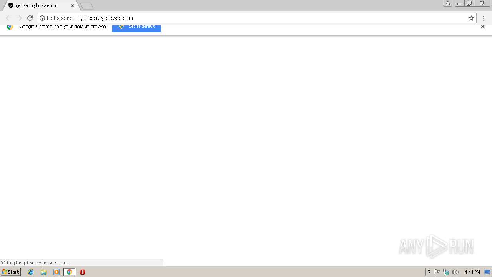This screenshot has height=277, width=492.
Task: Click the volume speaker tray icon
Action: [x=455, y=272]
